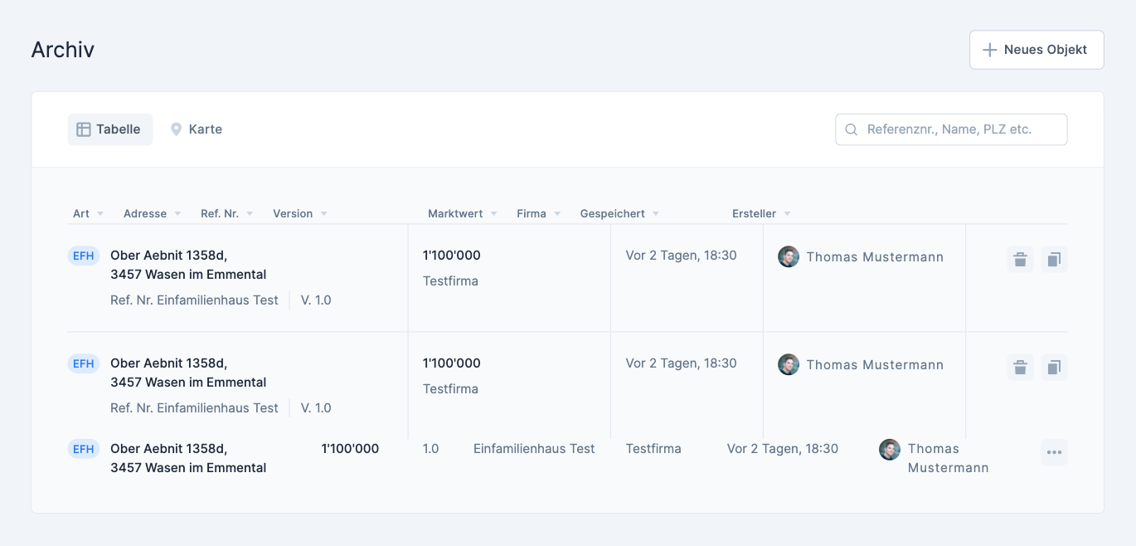Click the Neues Objekt button
Viewport: 1136px width, 546px height.
tap(1036, 50)
